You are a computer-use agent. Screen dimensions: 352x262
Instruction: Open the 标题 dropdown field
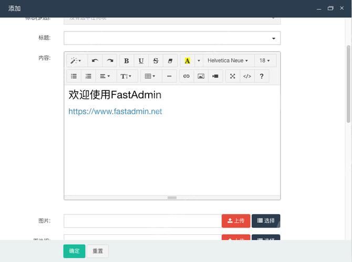point(172,38)
